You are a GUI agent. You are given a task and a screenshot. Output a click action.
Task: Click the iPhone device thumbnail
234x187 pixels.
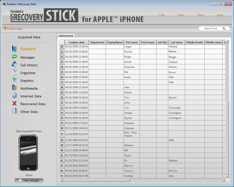[x=28, y=153]
